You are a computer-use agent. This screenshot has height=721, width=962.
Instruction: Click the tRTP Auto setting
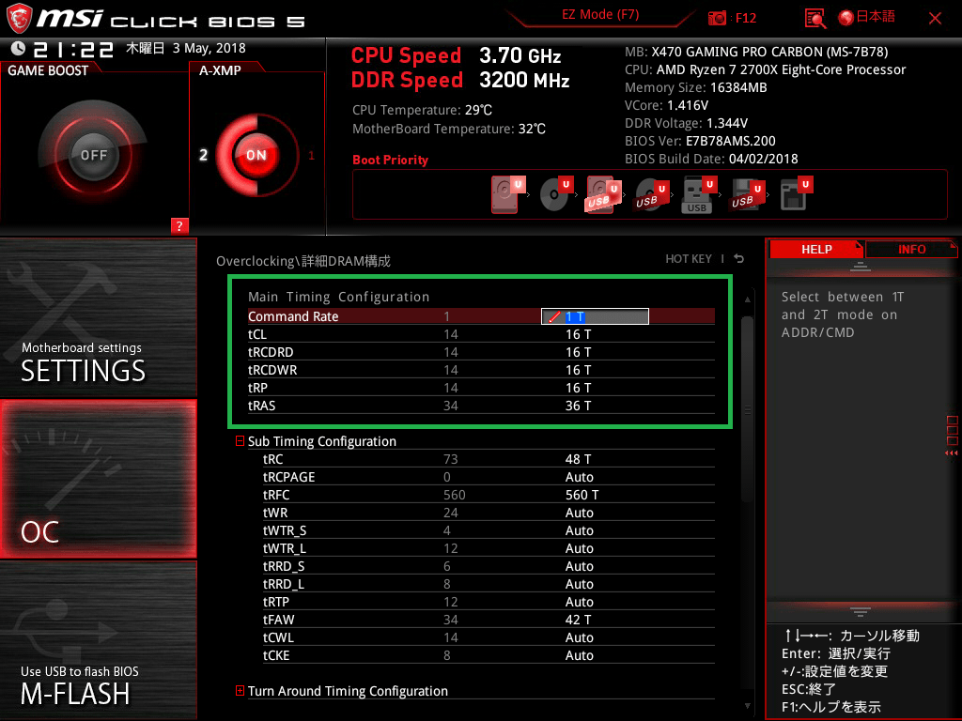[579, 602]
